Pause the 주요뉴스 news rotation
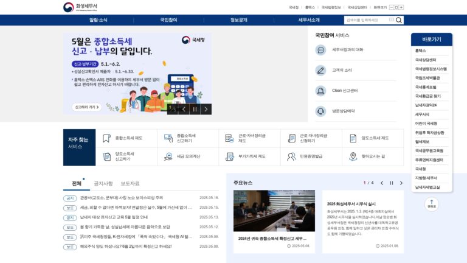Image resolution: width=467 pixels, height=263 pixels. 392,183
